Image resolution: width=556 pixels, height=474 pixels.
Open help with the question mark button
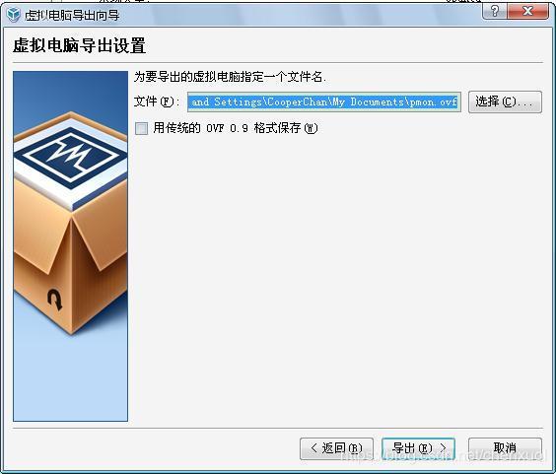pyautogui.click(x=495, y=12)
